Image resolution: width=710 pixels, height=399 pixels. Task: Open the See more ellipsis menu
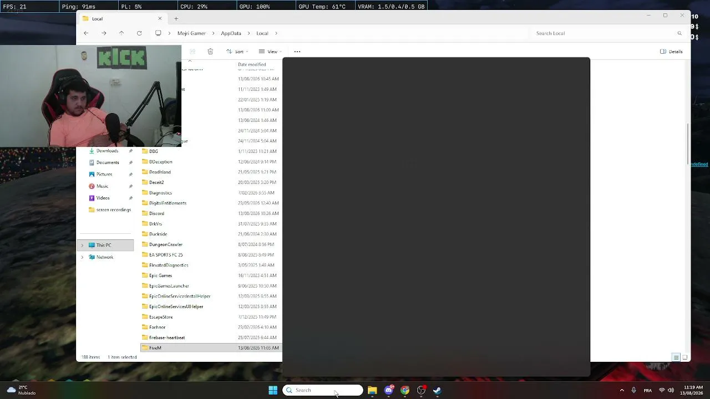point(297,52)
